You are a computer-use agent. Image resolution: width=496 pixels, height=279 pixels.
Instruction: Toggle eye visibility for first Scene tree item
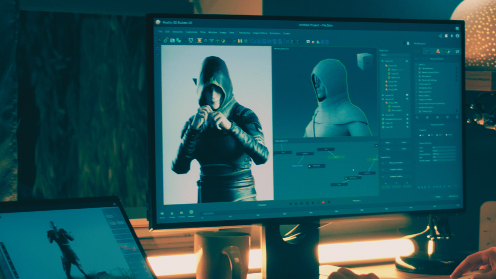407,62
